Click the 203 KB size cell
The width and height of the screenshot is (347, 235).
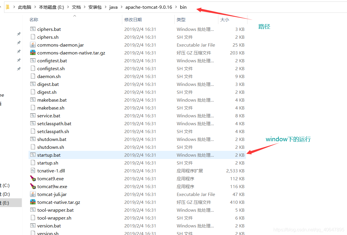[x=237, y=53]
